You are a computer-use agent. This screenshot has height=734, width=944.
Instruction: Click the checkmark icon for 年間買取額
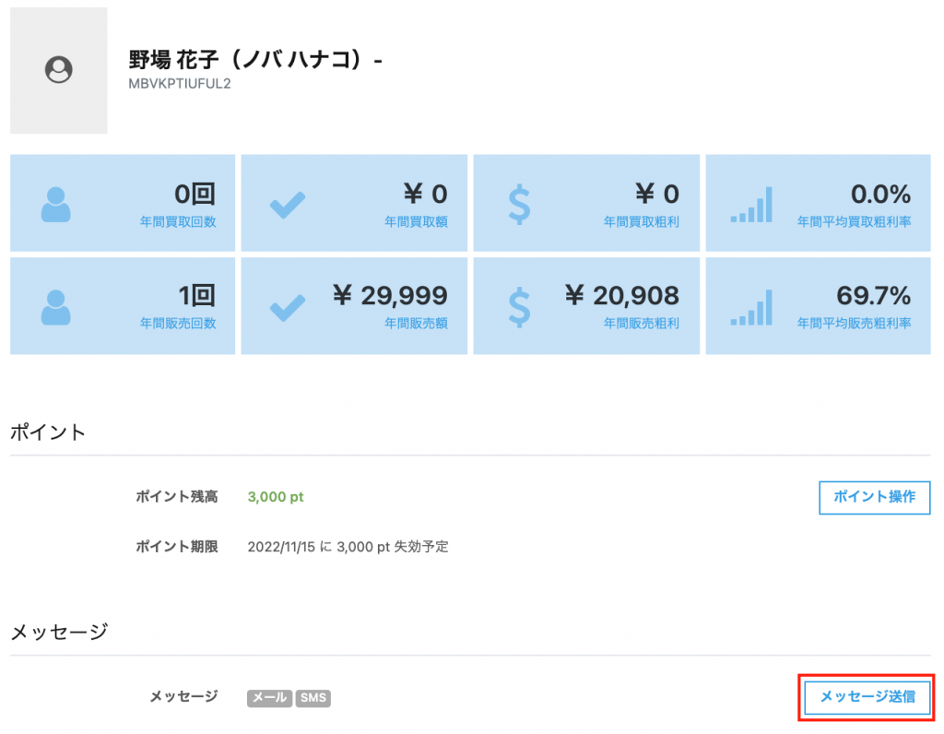click(x=288, y=204)
